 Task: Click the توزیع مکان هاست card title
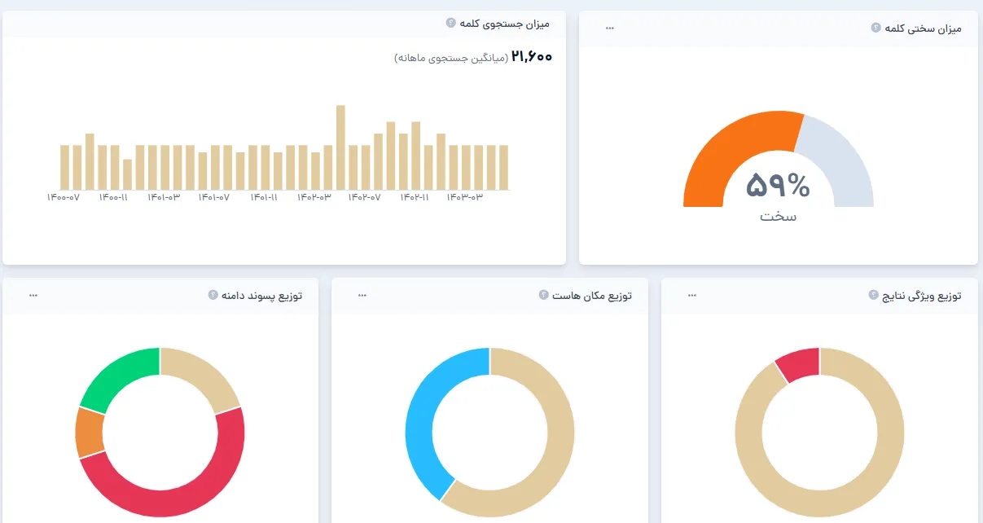592,296
